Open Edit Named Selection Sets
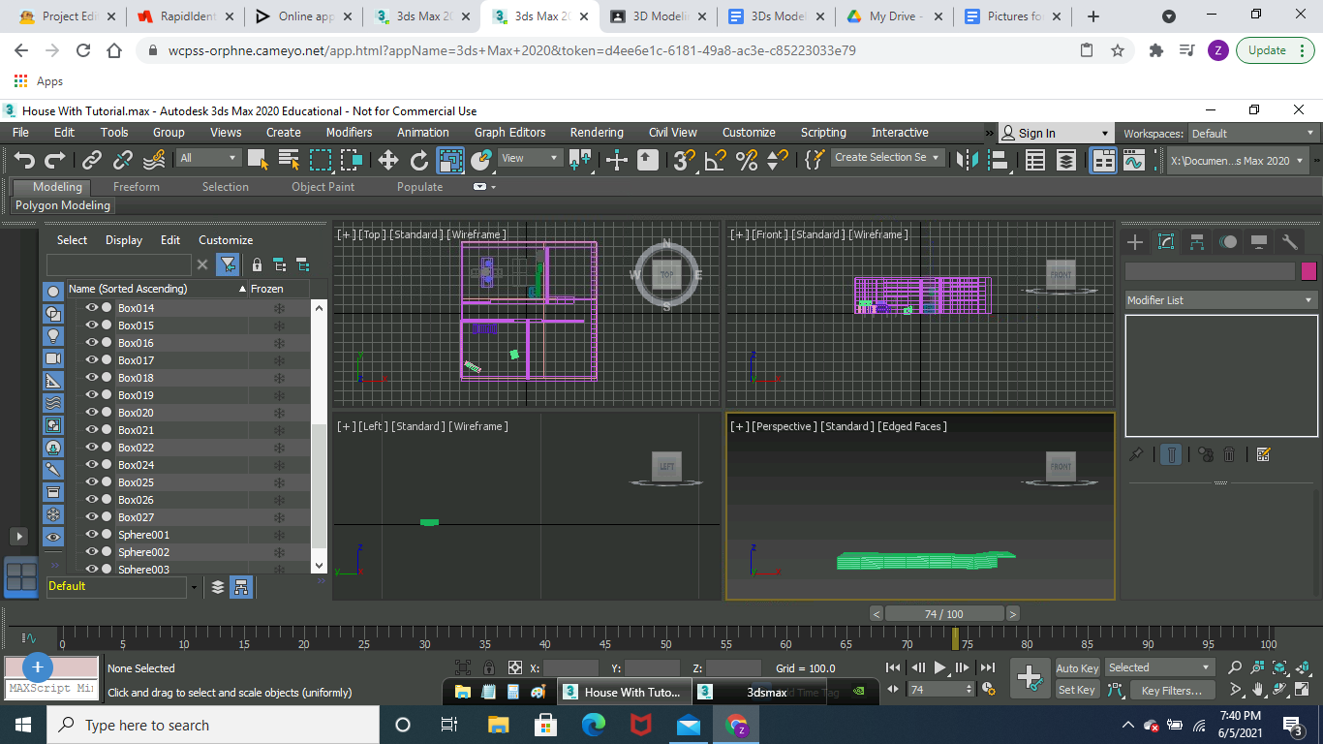 (815, 160)
